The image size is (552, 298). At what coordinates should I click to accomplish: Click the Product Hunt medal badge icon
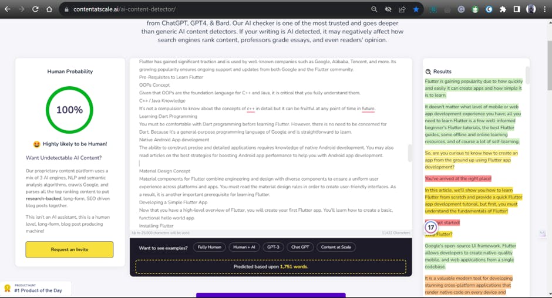click(8, 288)
